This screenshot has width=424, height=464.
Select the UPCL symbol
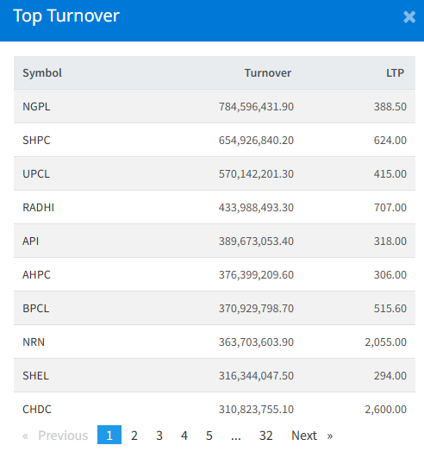click(x=36, y=173)
